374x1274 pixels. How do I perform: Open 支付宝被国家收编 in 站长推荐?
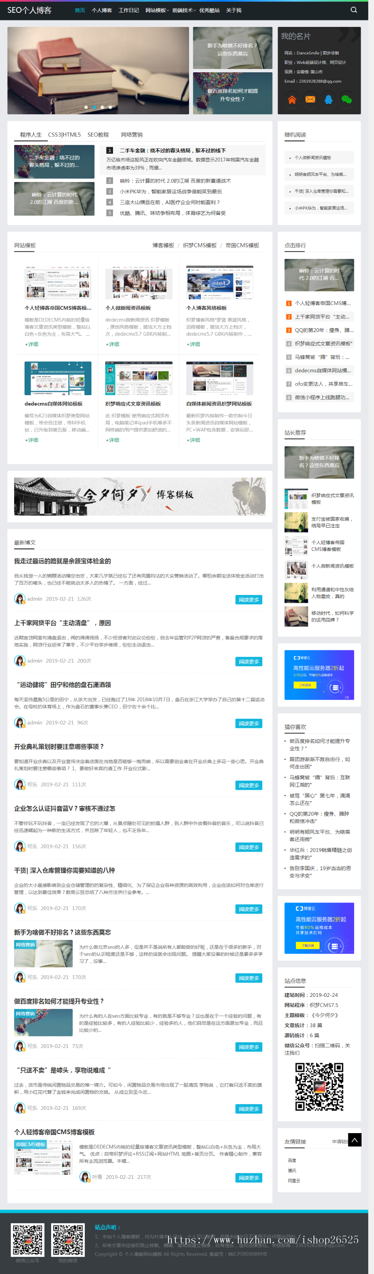[x=332, y=522]
